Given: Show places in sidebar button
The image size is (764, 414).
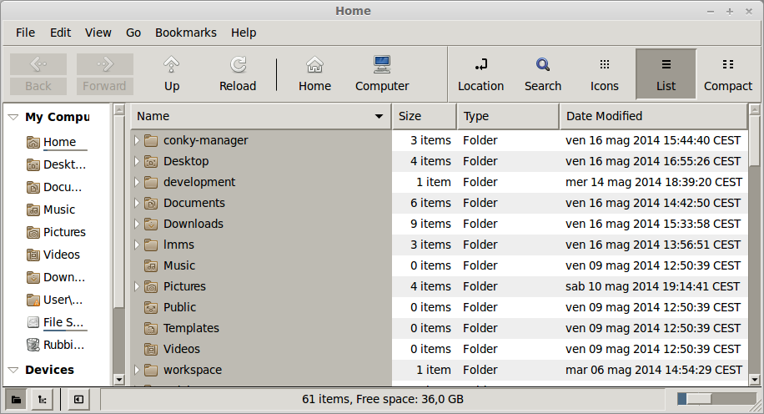Looking at the screenshot, I should pos(16,400).
